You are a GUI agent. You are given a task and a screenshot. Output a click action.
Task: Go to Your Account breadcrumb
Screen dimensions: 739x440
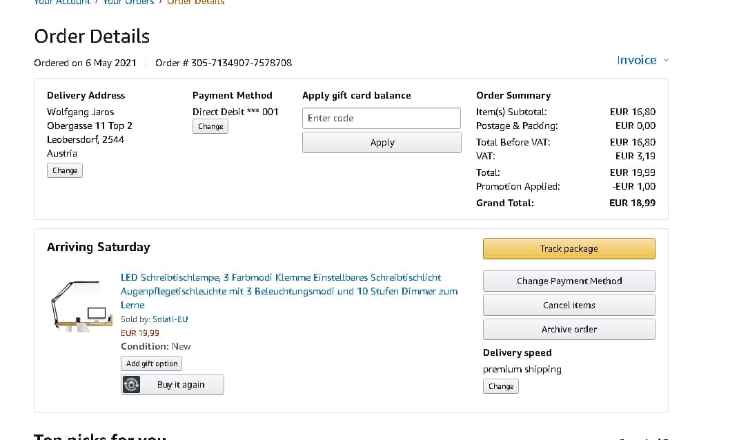(62, 2)
